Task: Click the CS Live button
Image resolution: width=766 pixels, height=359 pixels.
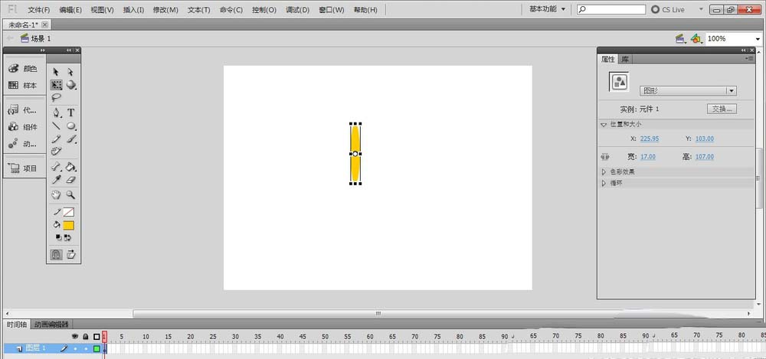Action: tap(668, 10)
